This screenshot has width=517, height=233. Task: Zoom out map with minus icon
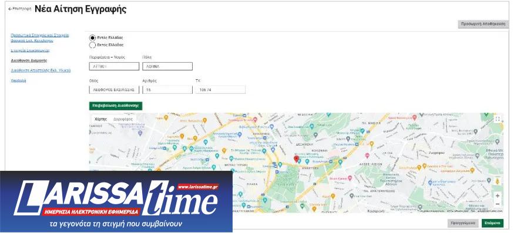point(497,204)
